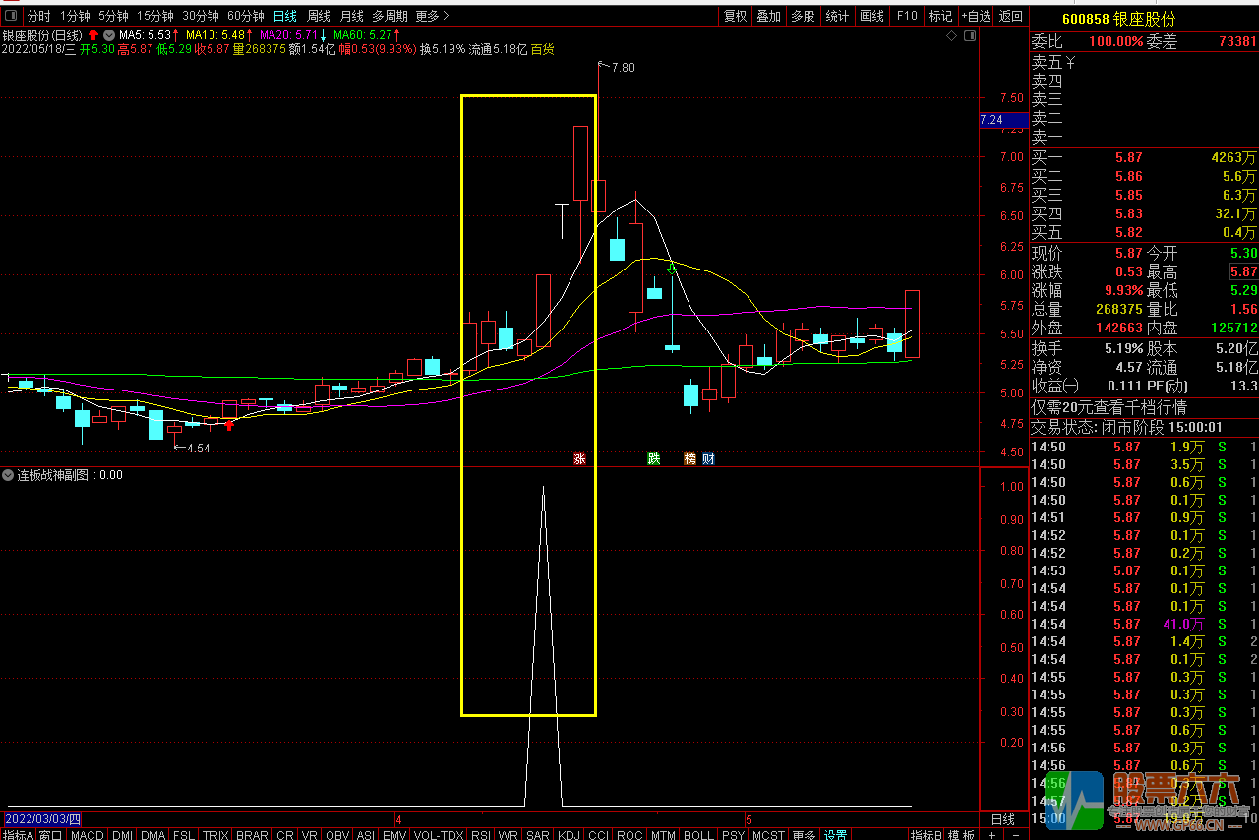Image resolution: width=1259 pixels, height=840 pixels.
Task: Switch to 周线 weekly chart
Action: 319,16
